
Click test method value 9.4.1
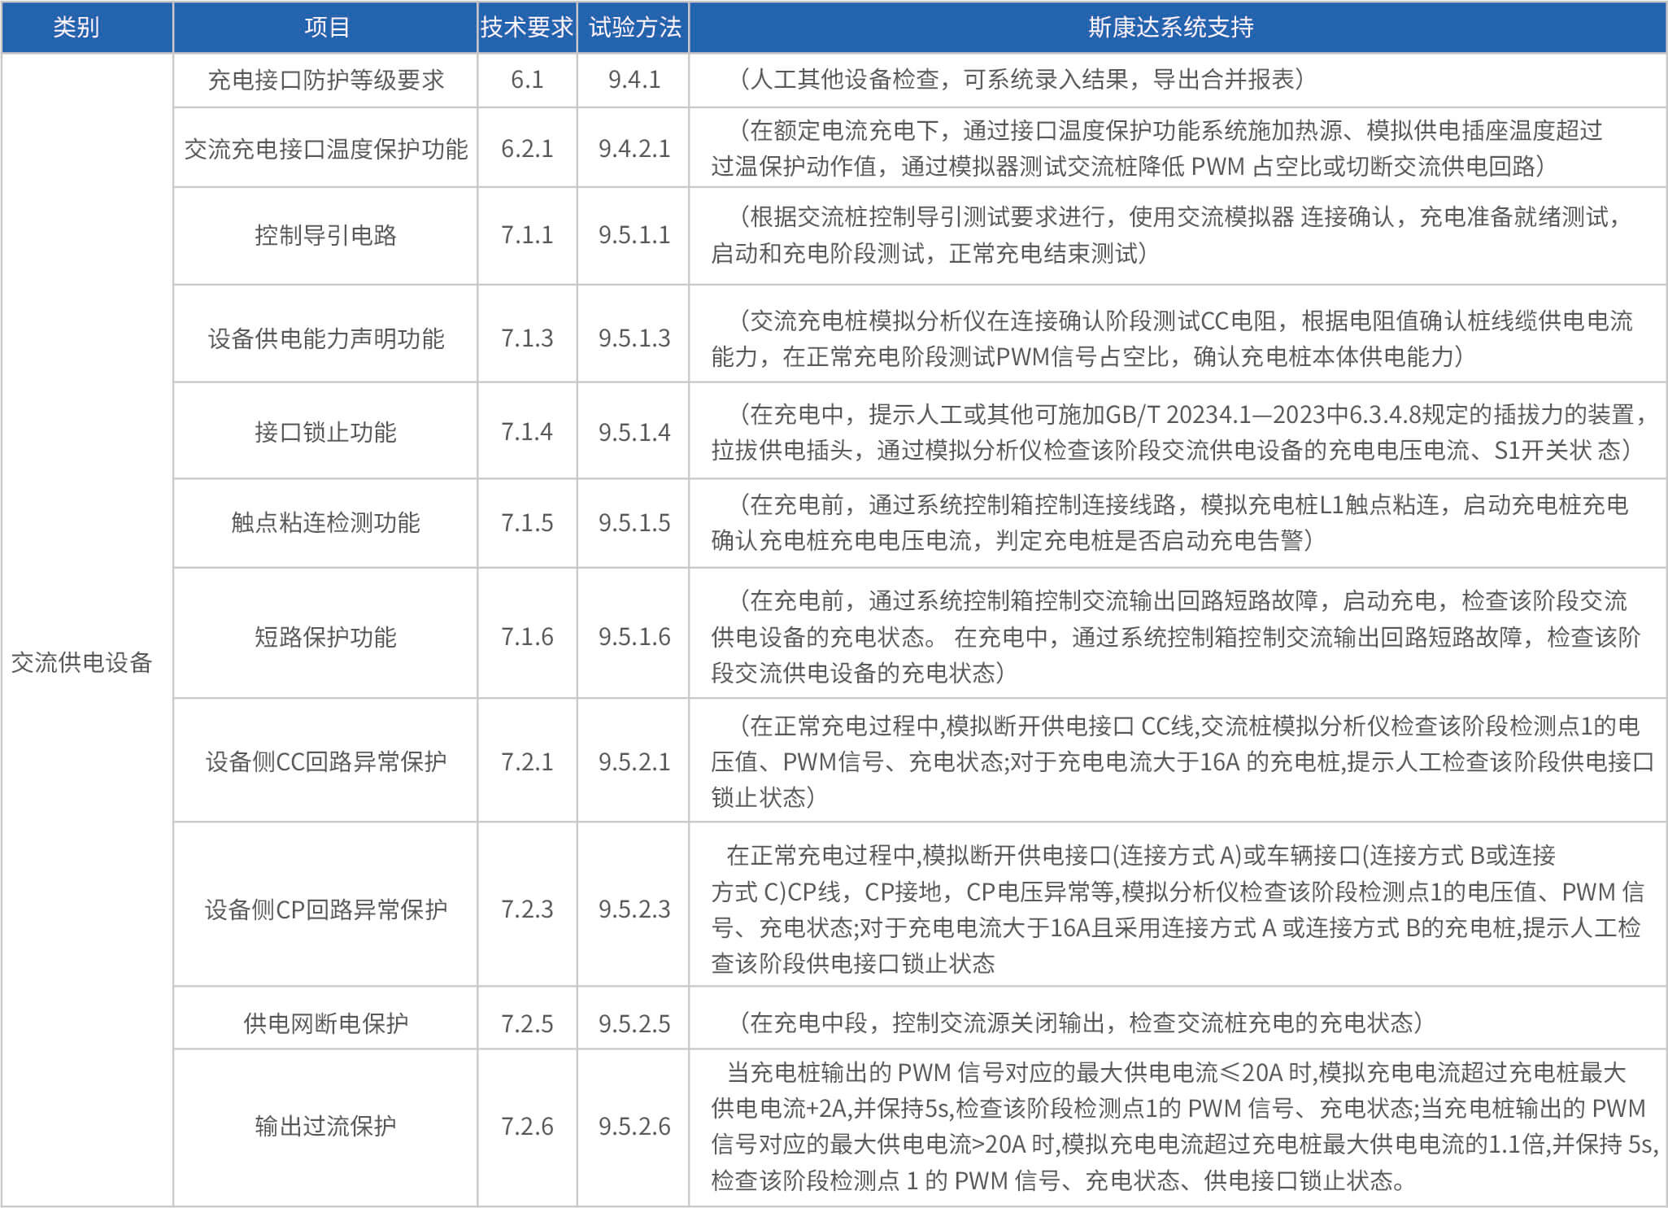[634, 80]
